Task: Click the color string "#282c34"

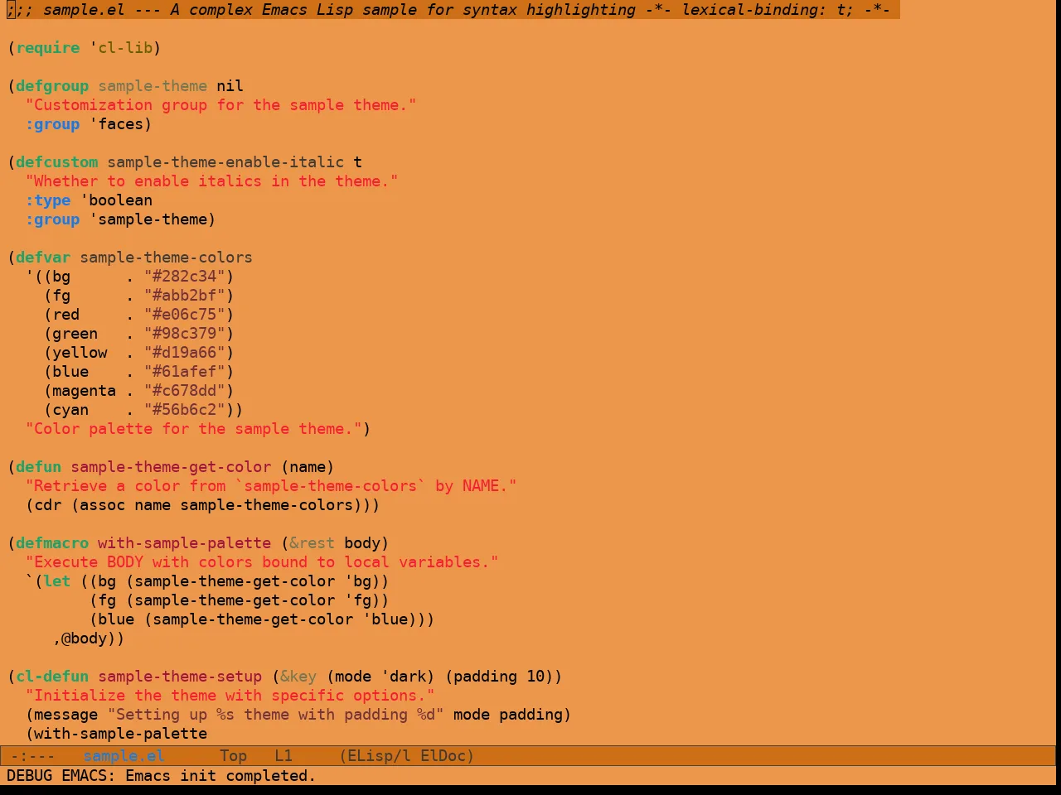Action: click(184, 277)
